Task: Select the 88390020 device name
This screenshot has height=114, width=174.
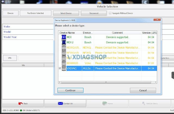Action: coord(73,63)
